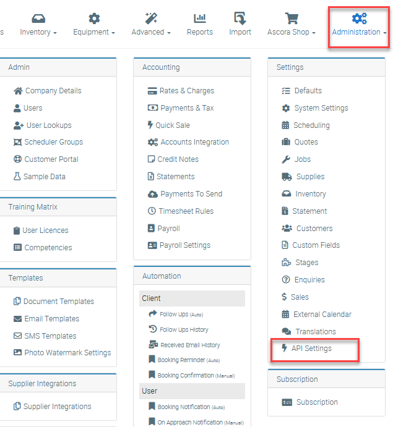Click the Customer Portal lifebuoy icon
Image resolution: width=393 pixels, height=427 pixels.
18,159
